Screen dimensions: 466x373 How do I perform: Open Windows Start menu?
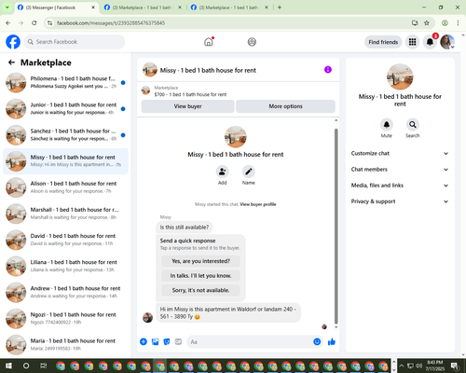[8, 366]
